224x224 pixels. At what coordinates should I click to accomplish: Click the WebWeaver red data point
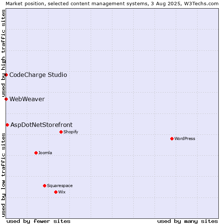(6, 99)
